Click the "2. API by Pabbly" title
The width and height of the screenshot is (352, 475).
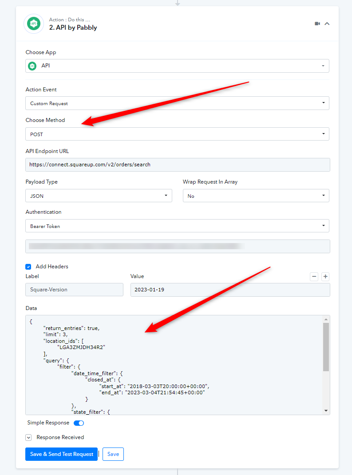[x=73, y=27]
